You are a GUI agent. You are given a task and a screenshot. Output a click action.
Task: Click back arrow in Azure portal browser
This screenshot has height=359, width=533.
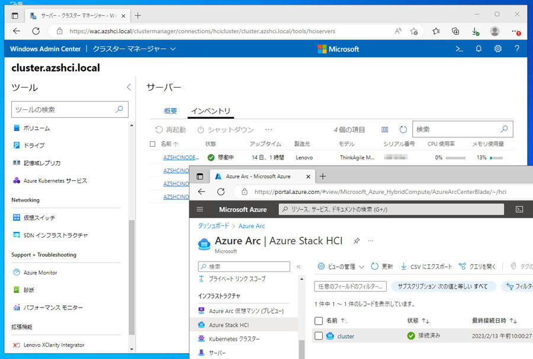point(201,192)
